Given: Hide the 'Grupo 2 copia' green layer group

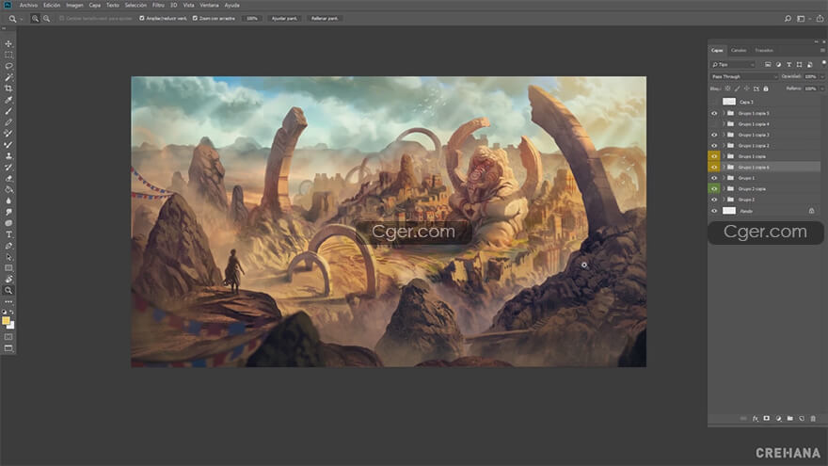Looking at the screenshot, I should point(714,188).
